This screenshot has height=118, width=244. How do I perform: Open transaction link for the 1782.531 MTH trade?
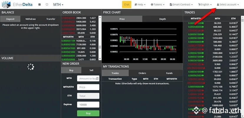(x=237, y=72)
